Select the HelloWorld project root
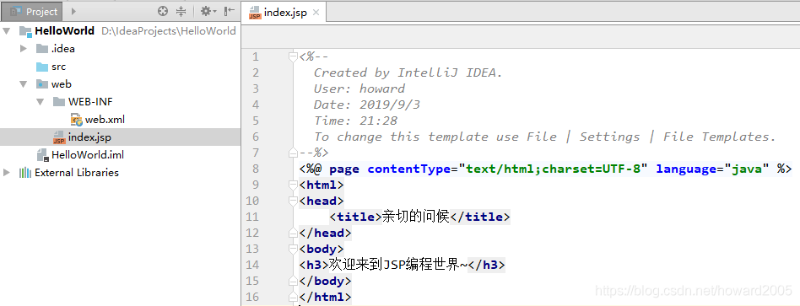The width and height of the screenshot is (800, 306). coord(64,31)
